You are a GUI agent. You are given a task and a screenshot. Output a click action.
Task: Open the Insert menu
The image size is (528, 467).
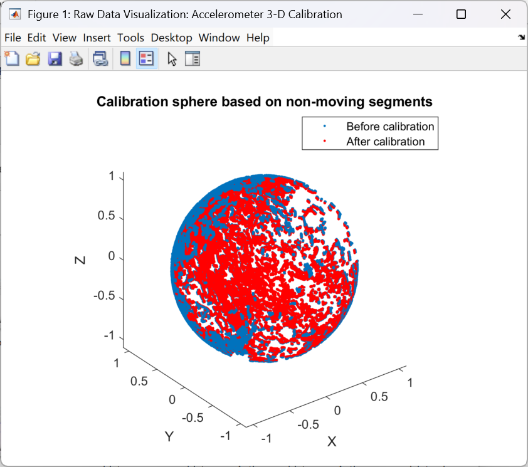97,38
